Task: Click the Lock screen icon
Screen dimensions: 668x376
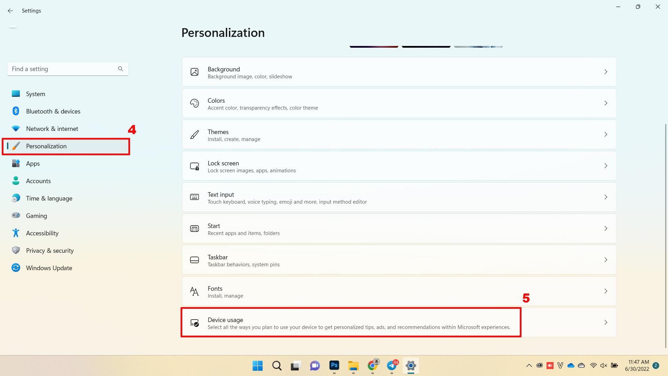Action: click(194, 166)
